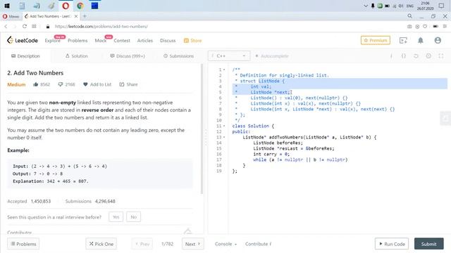Reset code to default with the revert icon
451x253 pixels.
[x=416, y=56]
